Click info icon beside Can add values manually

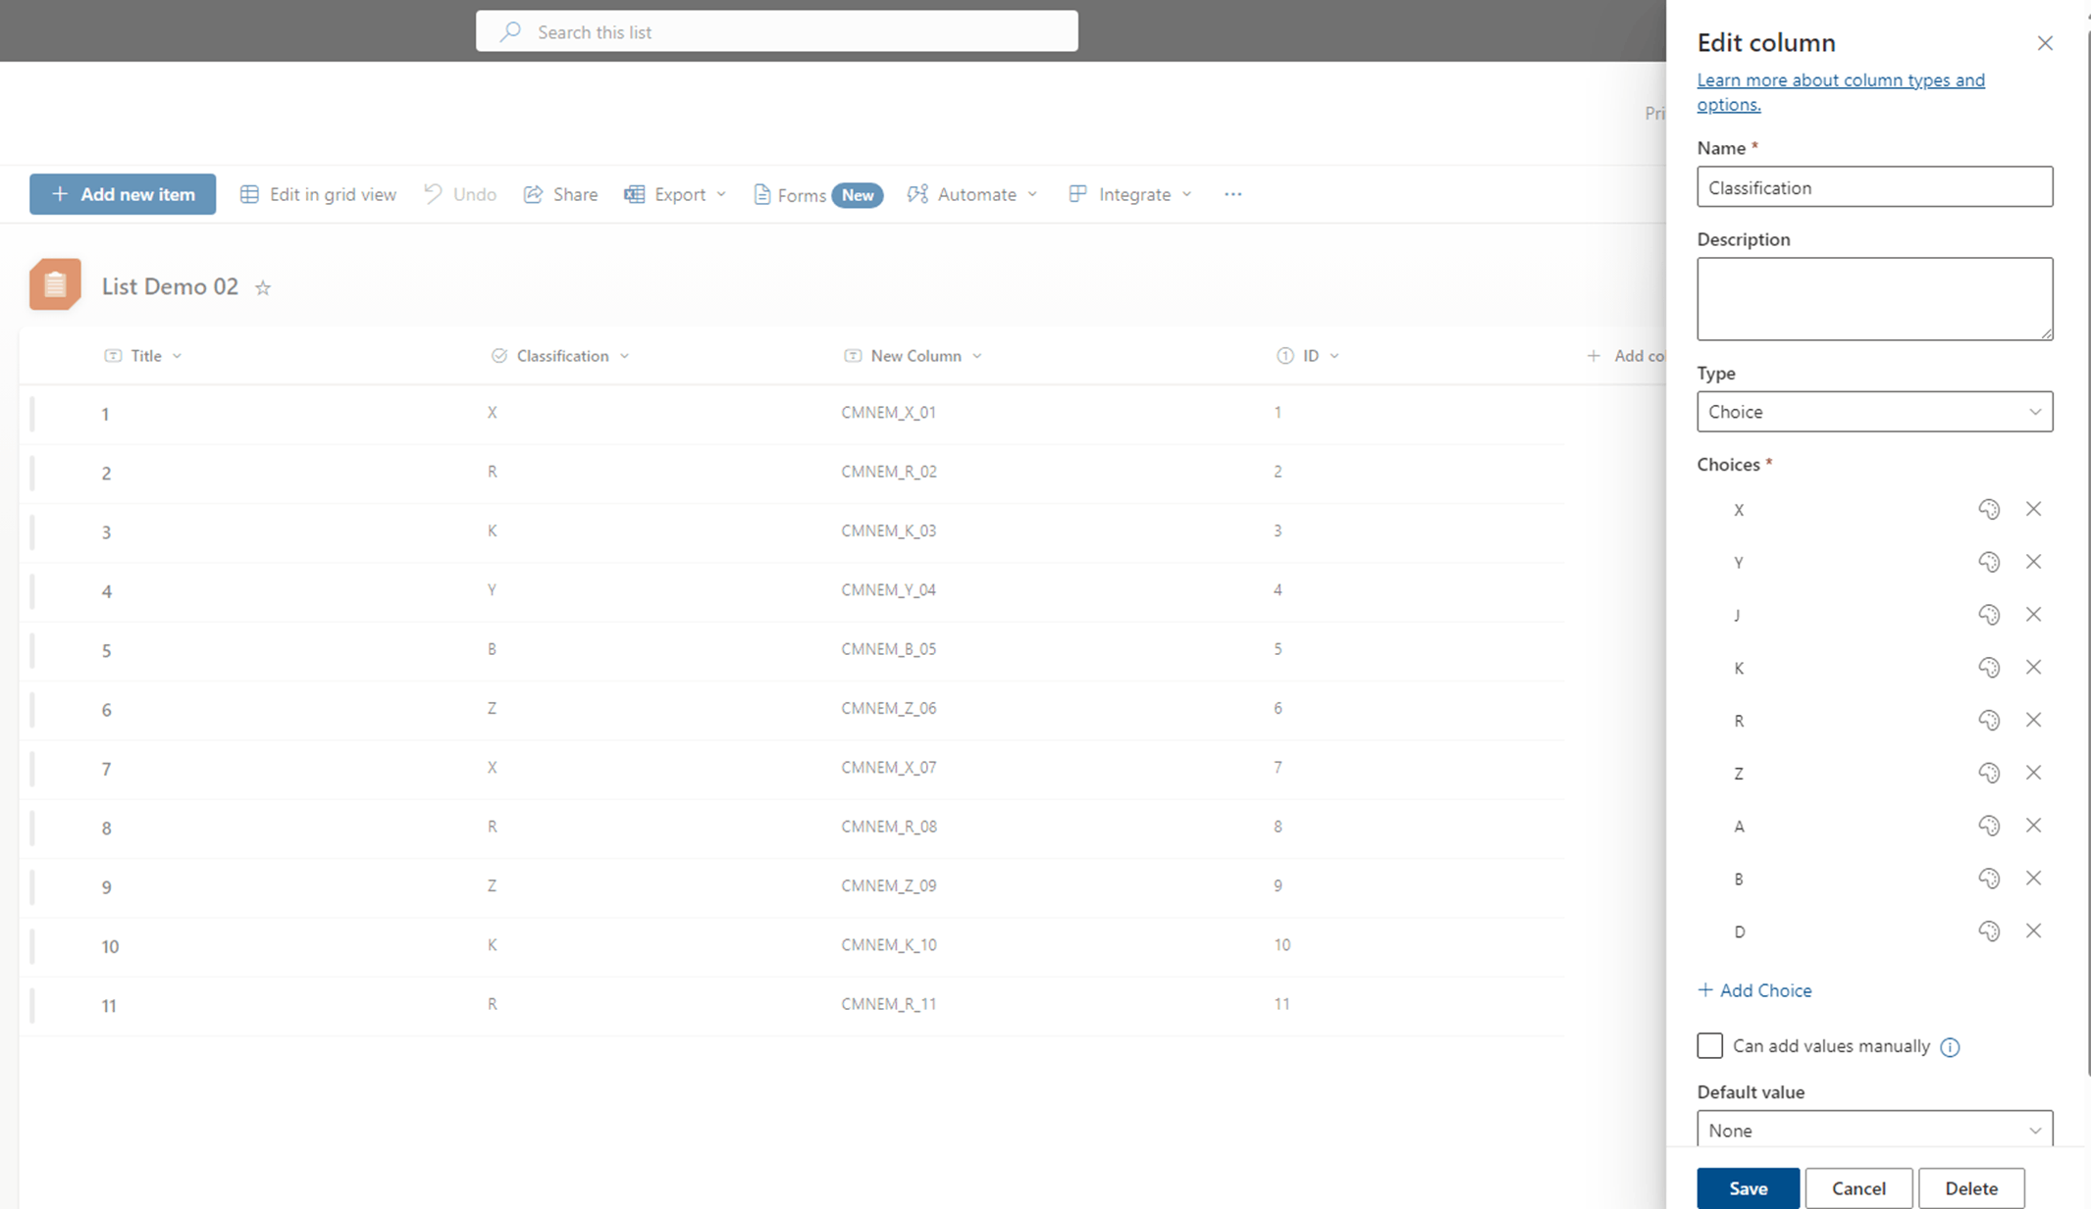coord(1950,1047)
